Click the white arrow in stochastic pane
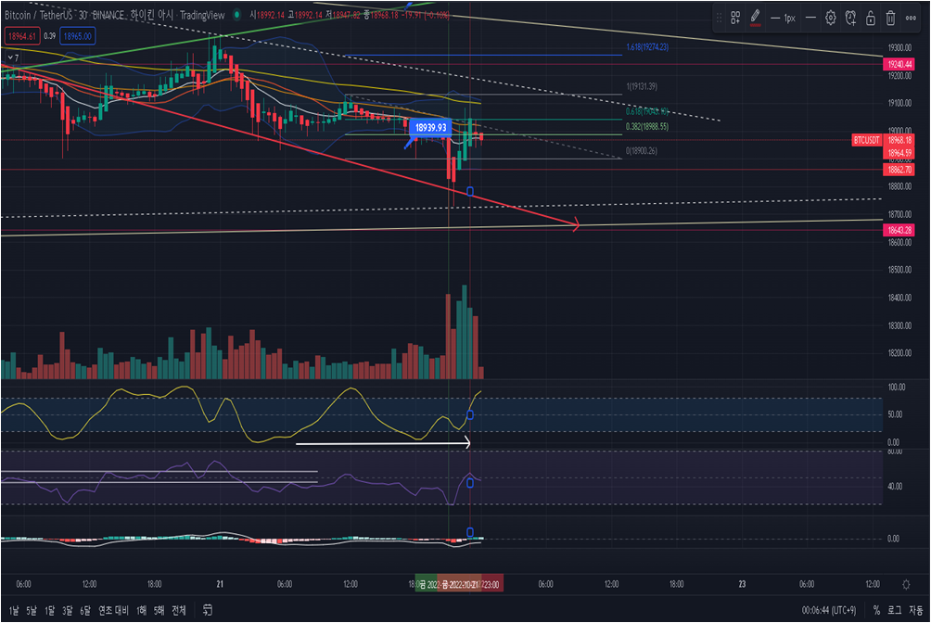Image resolution: width=931 pixels, height=623 pixels. click(383, 442)
